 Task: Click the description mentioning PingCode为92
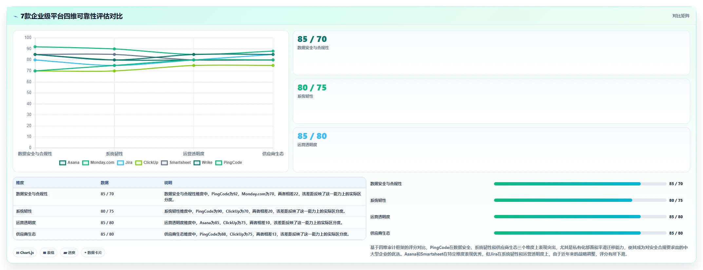(x=263, y=197)
